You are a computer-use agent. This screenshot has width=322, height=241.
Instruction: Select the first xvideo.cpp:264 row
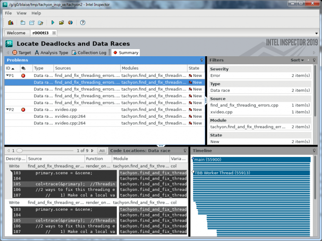click(105, 116)
